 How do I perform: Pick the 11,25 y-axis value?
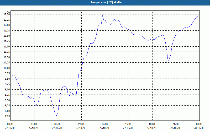pyautogui.click(x=7, y=41)
